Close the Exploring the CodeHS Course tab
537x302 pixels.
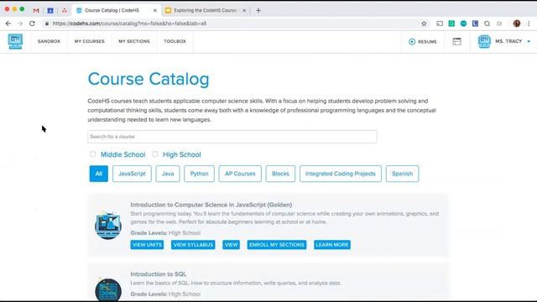click(244, 11)
